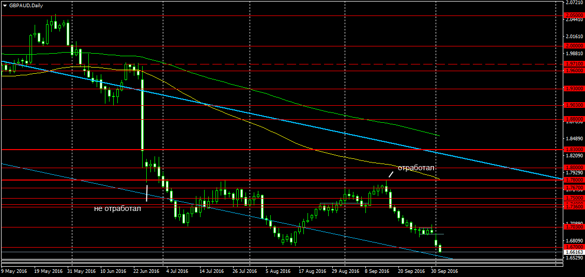The height and width of the screenshot is (277, 585).
Task: Click the 1.65290 price scale value
Action: pyautogui.click(x=574, y=257)
